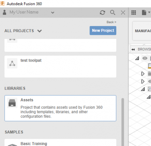The image size is (151, 146).
Task: Click the test toolpat project icon
Action: pyautogui.click(x=12, y=63)
